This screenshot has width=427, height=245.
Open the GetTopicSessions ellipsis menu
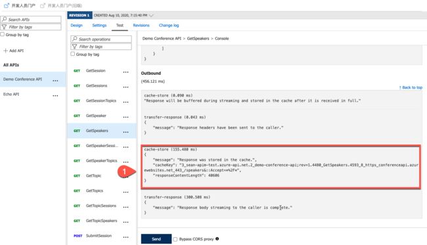(x=125, y=207)
